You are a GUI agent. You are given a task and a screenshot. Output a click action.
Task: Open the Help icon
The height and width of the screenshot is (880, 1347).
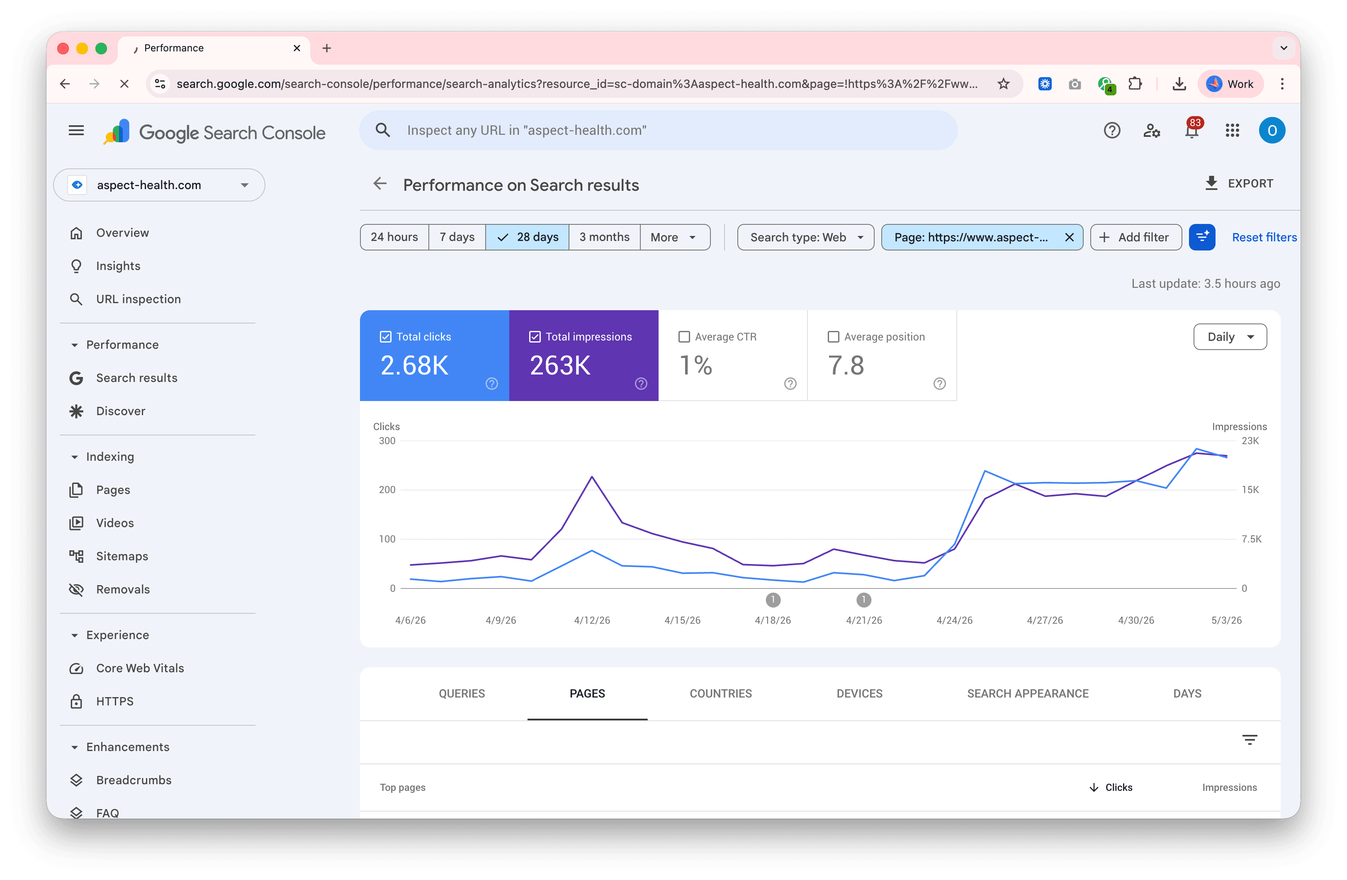pyautogui.click(x=1111, y=131)
